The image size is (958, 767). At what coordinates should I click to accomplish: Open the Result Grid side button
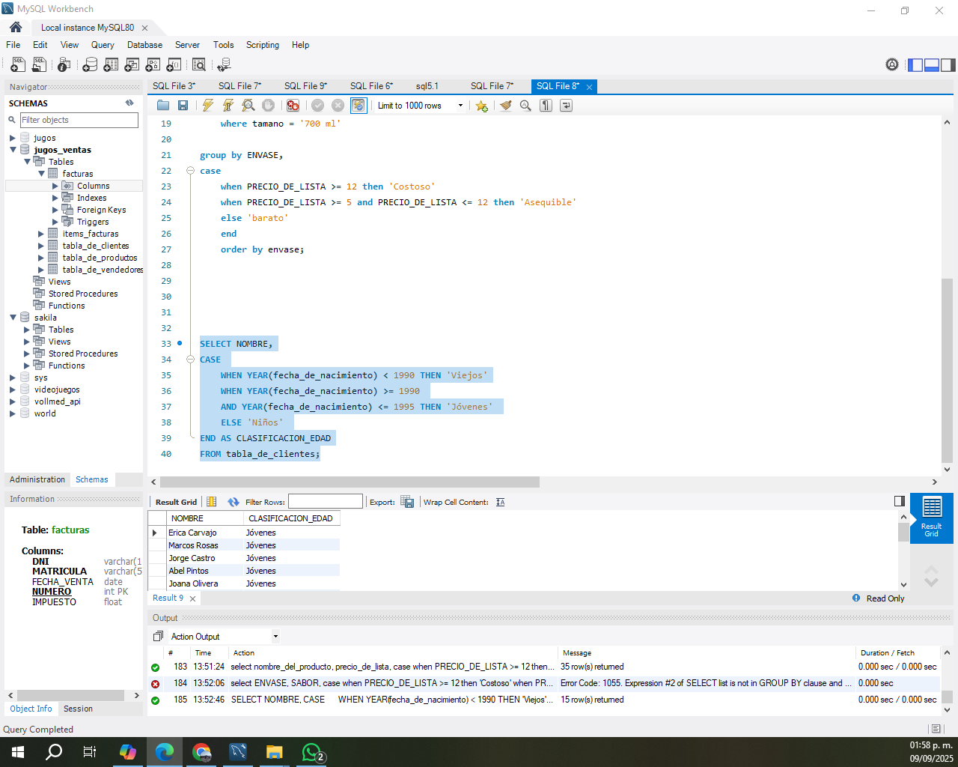coord(932,517)
